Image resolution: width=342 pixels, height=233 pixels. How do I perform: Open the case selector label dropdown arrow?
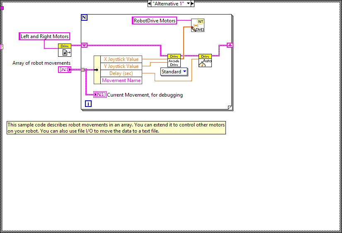[x=188, y=3]
